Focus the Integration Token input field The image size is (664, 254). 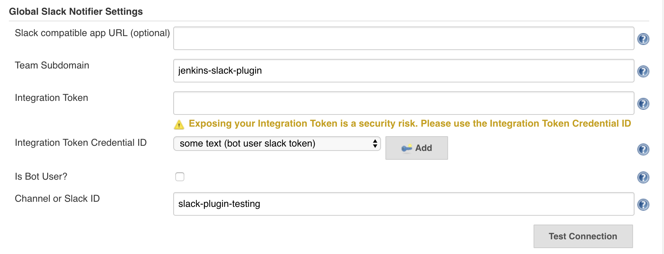tap(403, 103)
